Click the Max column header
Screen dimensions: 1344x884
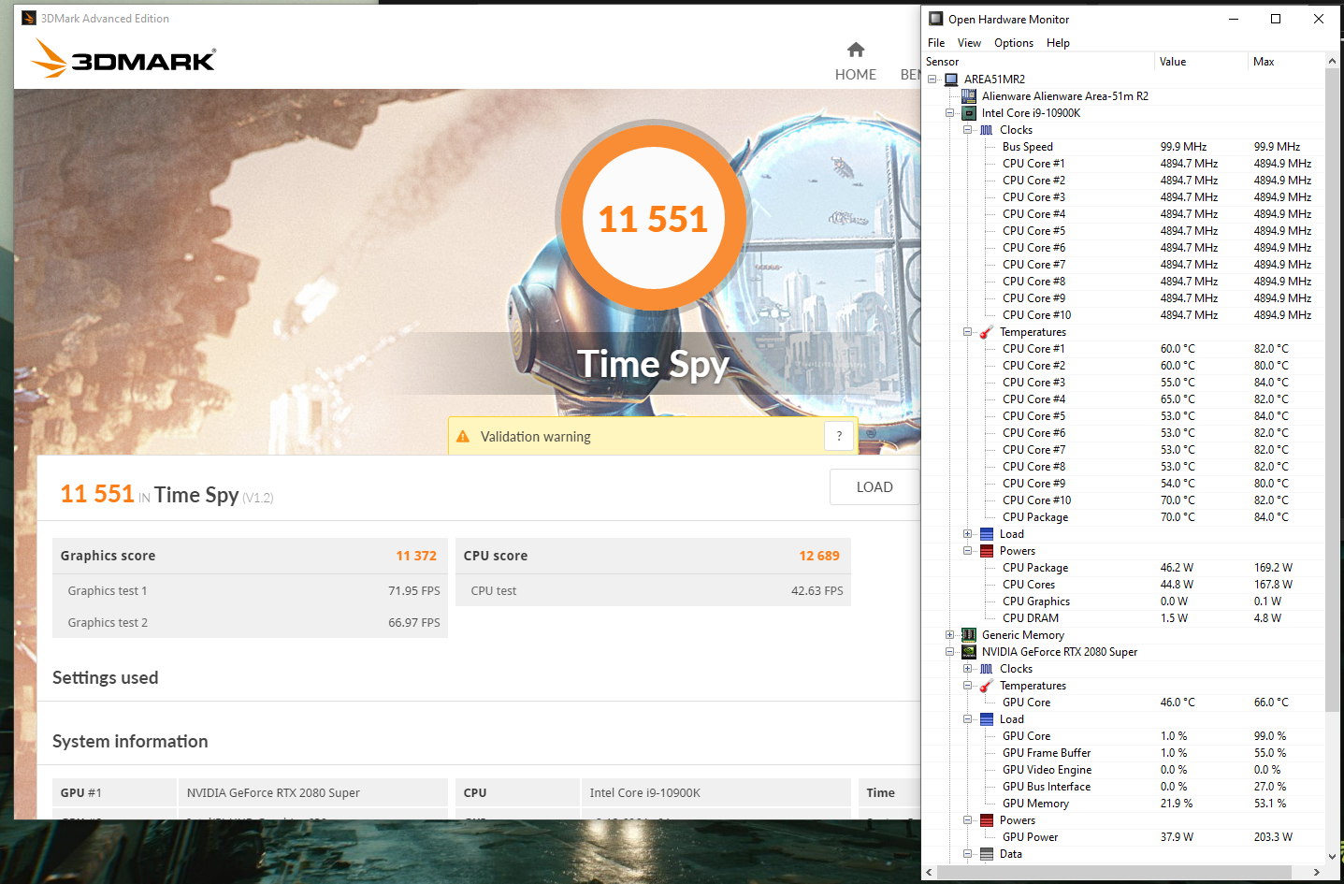(x=1287, y=62)
